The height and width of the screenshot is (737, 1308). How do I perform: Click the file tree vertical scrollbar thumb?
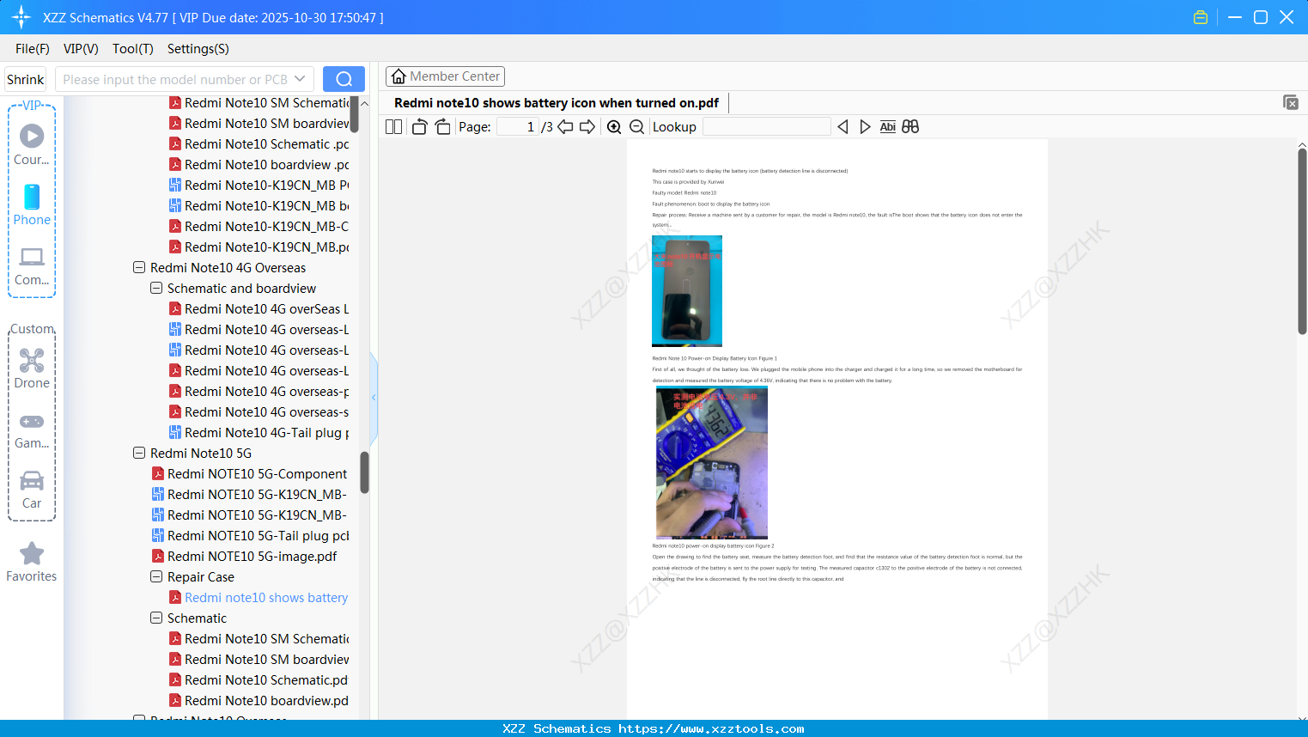(364, 472)
